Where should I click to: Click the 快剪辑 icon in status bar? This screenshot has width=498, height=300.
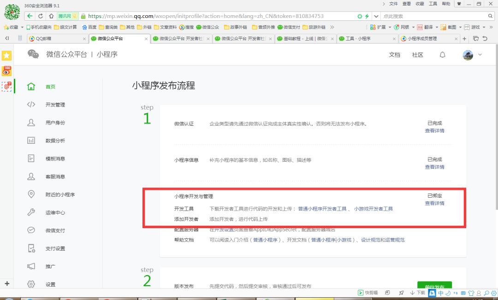click(361, 293)
